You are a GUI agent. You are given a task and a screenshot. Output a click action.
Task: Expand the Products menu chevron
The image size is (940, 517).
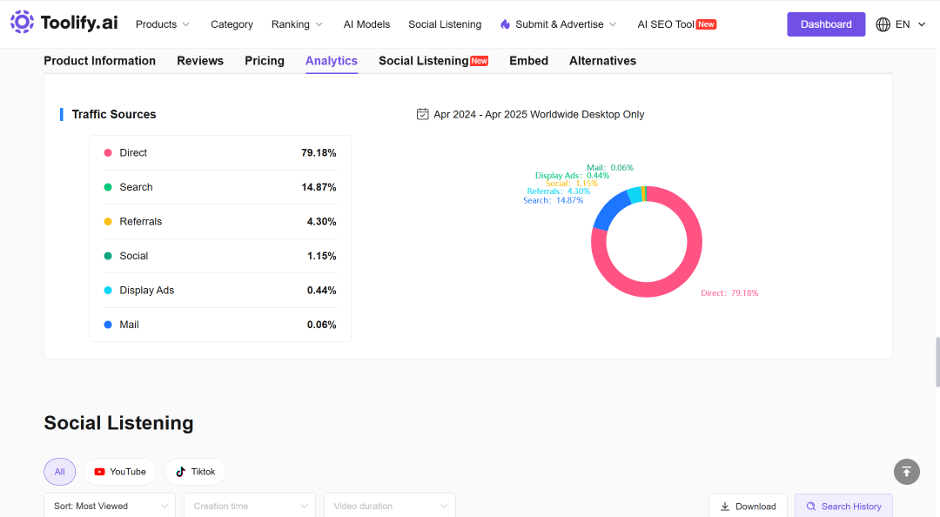click(x=186, y=24)
